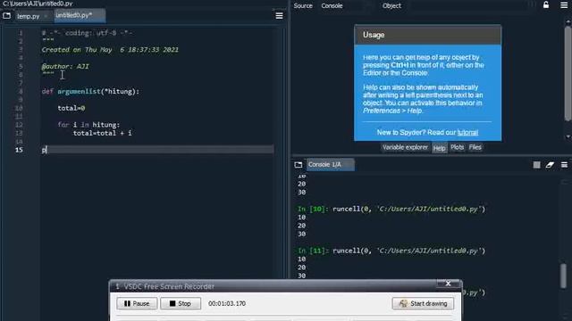
Task: Open the Files tab
Action: tap(475, 147)
